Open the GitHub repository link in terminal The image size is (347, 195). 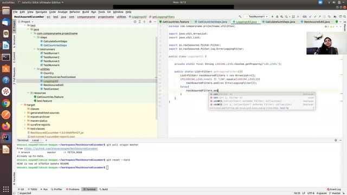pos(61,148)
